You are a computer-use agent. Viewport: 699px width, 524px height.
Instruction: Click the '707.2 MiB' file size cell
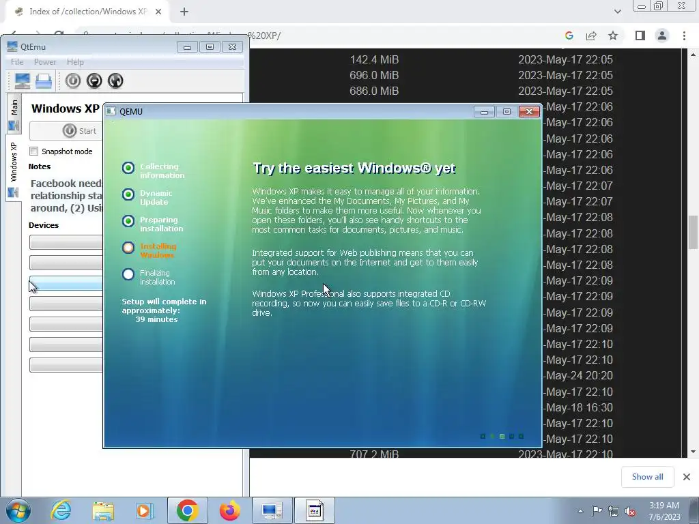point(374,454)
